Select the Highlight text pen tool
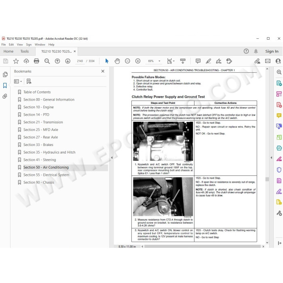This screenshot has width=283, height=283. pos(209,61)
